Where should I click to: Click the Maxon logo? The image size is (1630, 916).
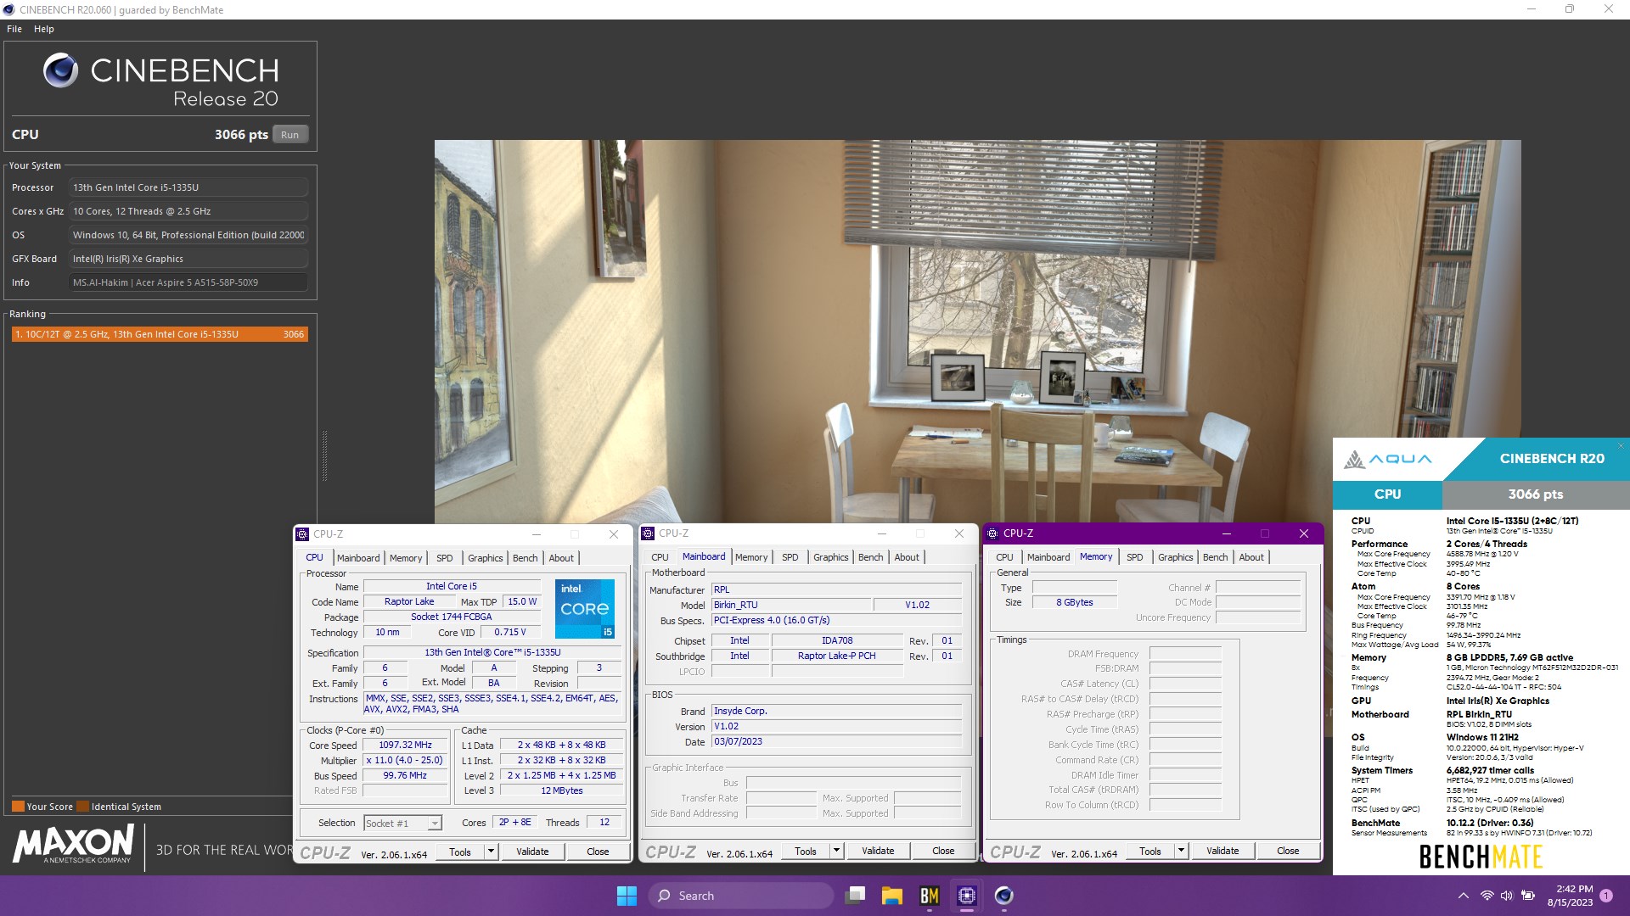point(73,845)
